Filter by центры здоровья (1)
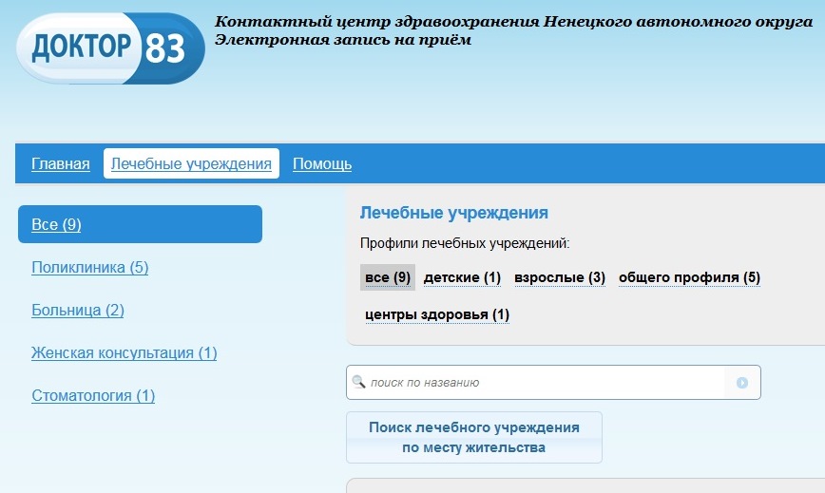Image resolution: width=825 pixels, height=493 pixels. [x=437, y=314]
